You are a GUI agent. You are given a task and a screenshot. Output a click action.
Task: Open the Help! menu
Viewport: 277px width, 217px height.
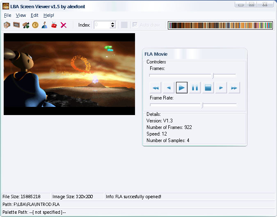coord(49,15)
